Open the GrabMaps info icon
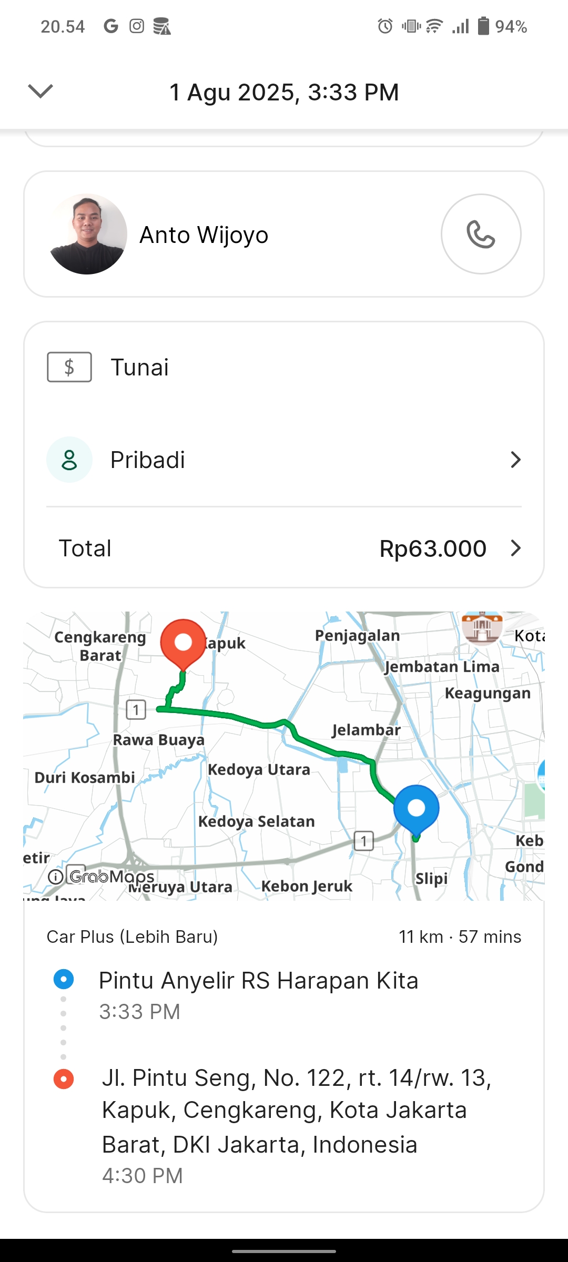568x1262 pixels. coord(56,877)
